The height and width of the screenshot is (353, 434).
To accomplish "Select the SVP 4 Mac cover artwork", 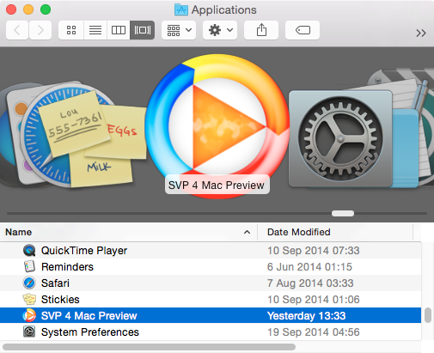I will click(217, 126).
